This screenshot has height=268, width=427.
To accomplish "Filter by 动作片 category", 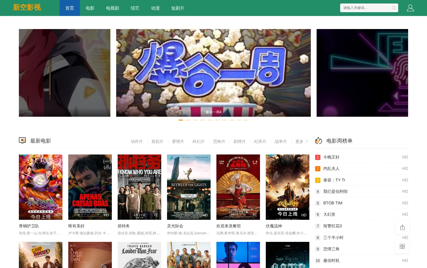I will click(x=137, y=141).
